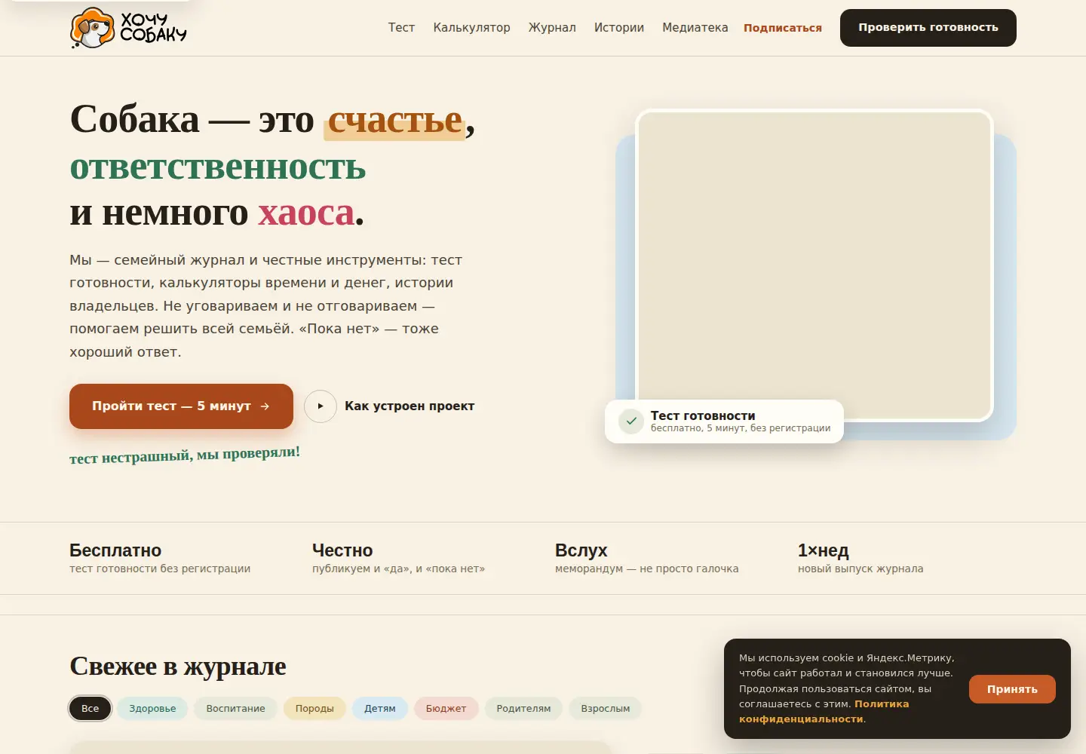Click the play icon next to Как устроен проект
This screenshot has width=1086, height=754.
321,406
